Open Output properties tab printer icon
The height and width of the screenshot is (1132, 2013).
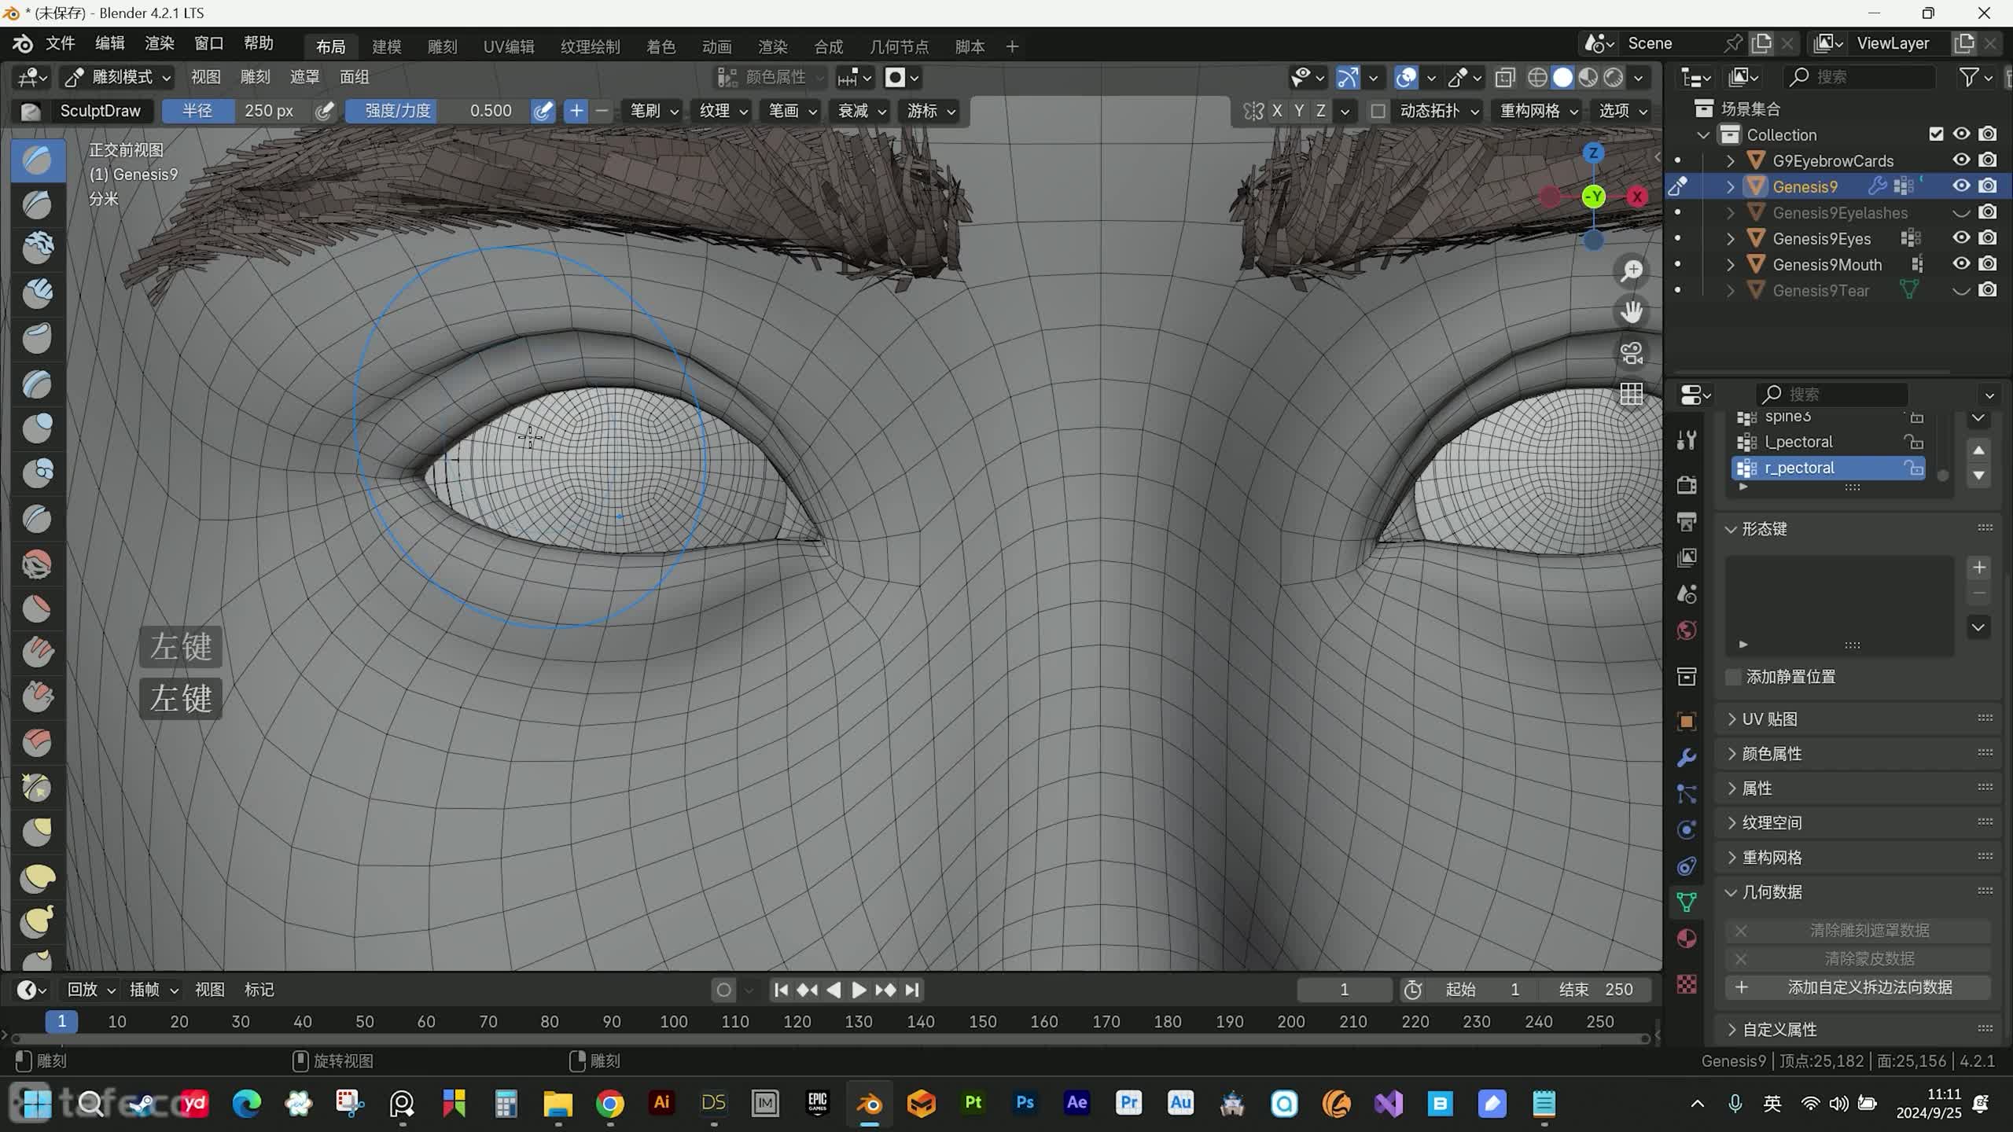pos(1687,521)
